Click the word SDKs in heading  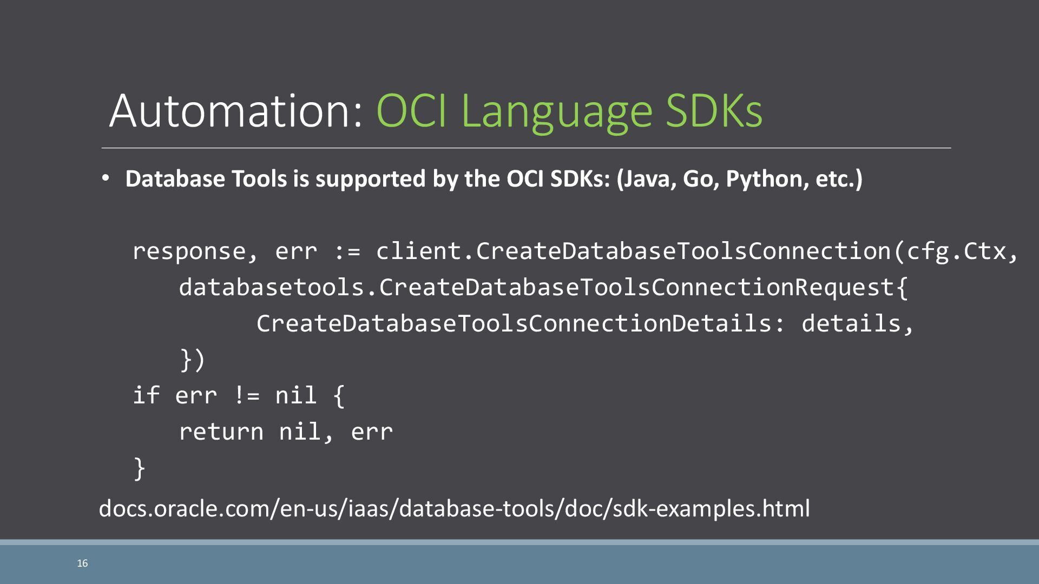[714, 111]
